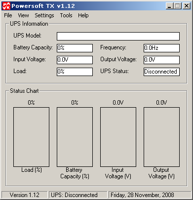The image size is (193, 200).
Task: Click the 0% value above Load chart
Action: point(31,103)
